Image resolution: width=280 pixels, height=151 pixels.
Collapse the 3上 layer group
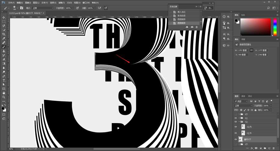point(239,122)
